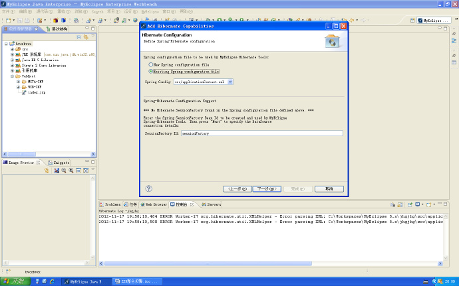Click the Save icon in main toolbar
The image size is (459, 286).
click(x=19, y=20)
